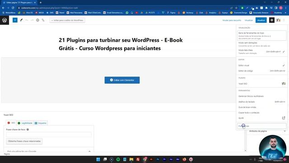The height and width of the screenshot is (163, 289).
Task: Switch to Yoast Esquema tab
Action: coord(41,123)
